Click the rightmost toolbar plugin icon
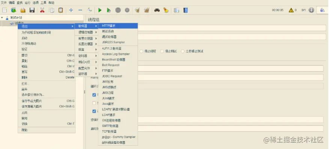The image size is (329, 149). point(322,10)
